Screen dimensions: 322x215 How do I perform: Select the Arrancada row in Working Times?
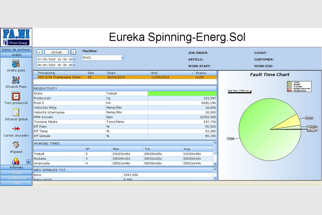coord(123,163)
